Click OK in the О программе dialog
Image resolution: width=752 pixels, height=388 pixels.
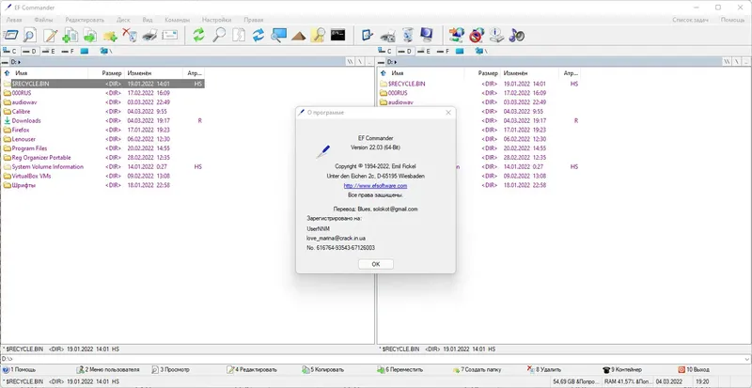pyautogui.click(x=375, y=264)
